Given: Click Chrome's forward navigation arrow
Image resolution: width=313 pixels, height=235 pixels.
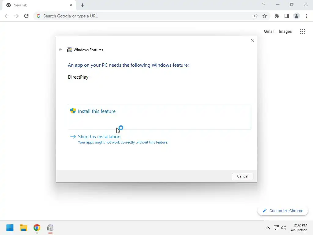Looking at the screenshot, I should tap(17, 16).
